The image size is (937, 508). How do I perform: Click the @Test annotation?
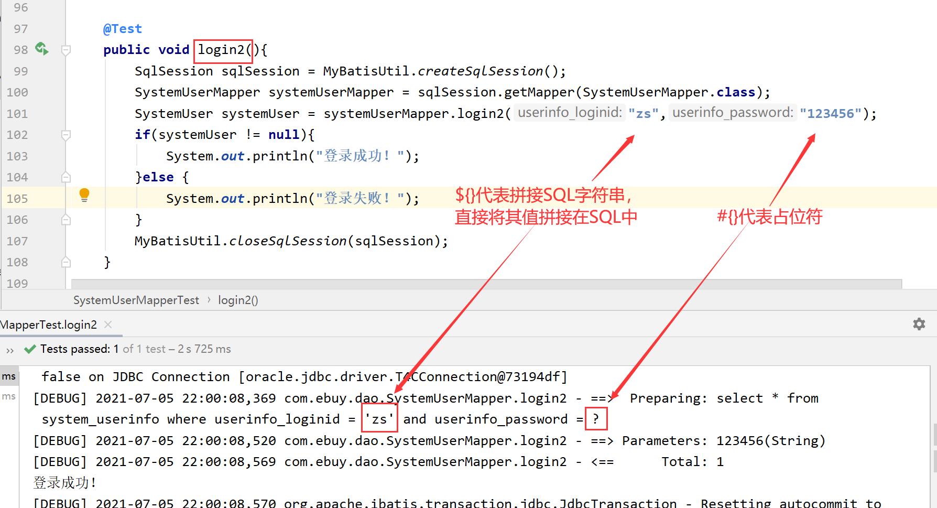[123, 29]
